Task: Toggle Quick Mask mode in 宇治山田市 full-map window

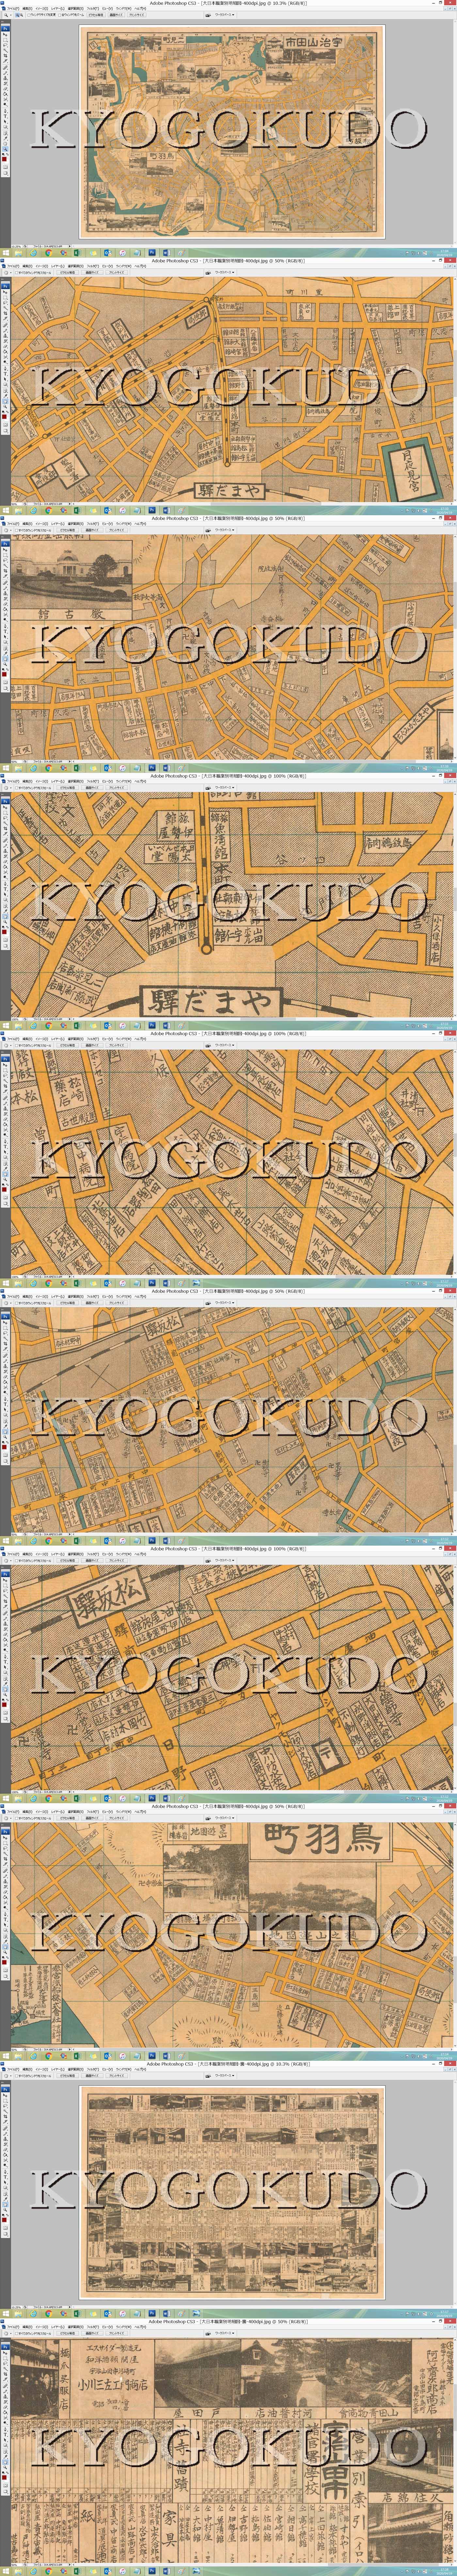Action: (5, 167)
